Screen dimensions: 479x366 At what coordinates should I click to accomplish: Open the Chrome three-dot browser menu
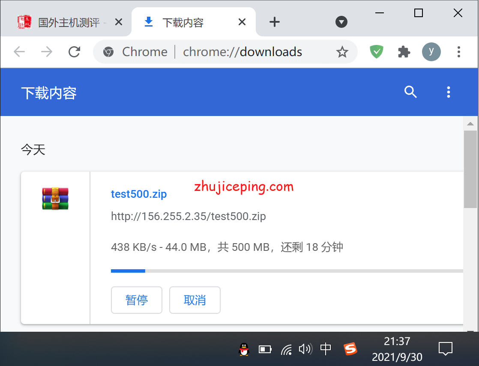458,52
